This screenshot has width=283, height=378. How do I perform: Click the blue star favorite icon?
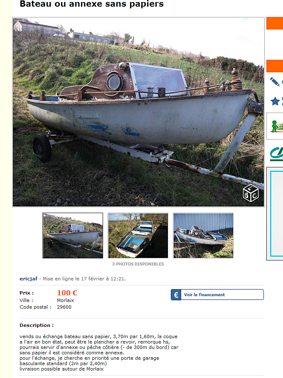(x=275, y=101)
